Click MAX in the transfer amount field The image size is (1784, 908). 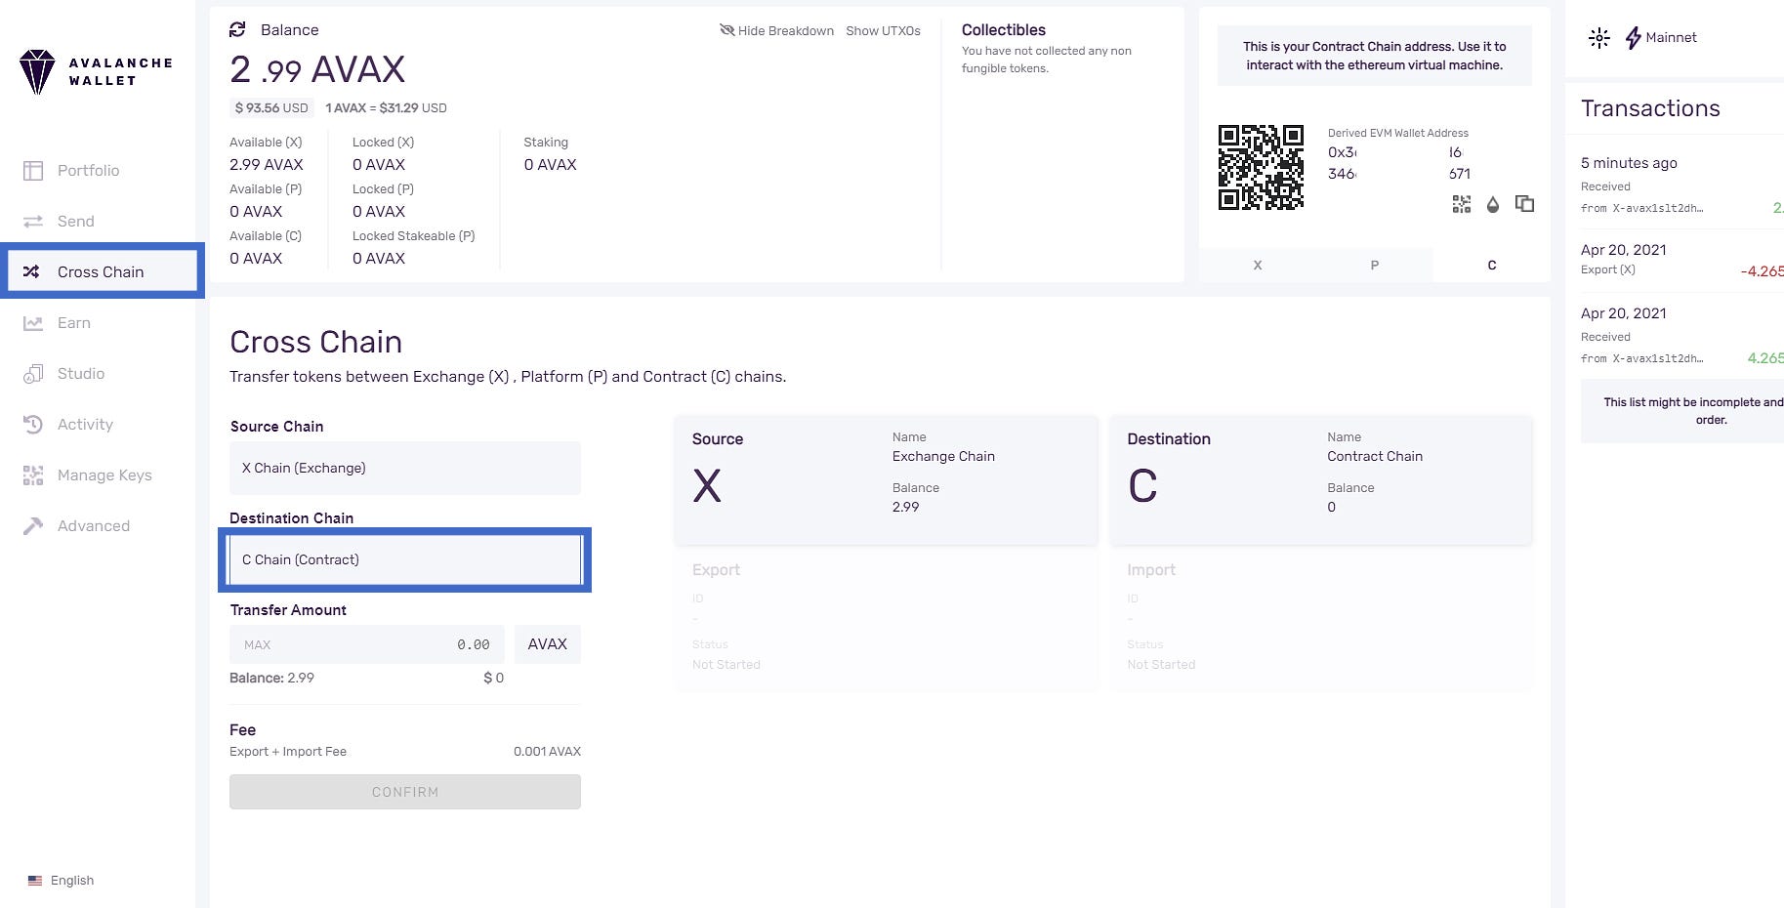(x=258, y=645)
